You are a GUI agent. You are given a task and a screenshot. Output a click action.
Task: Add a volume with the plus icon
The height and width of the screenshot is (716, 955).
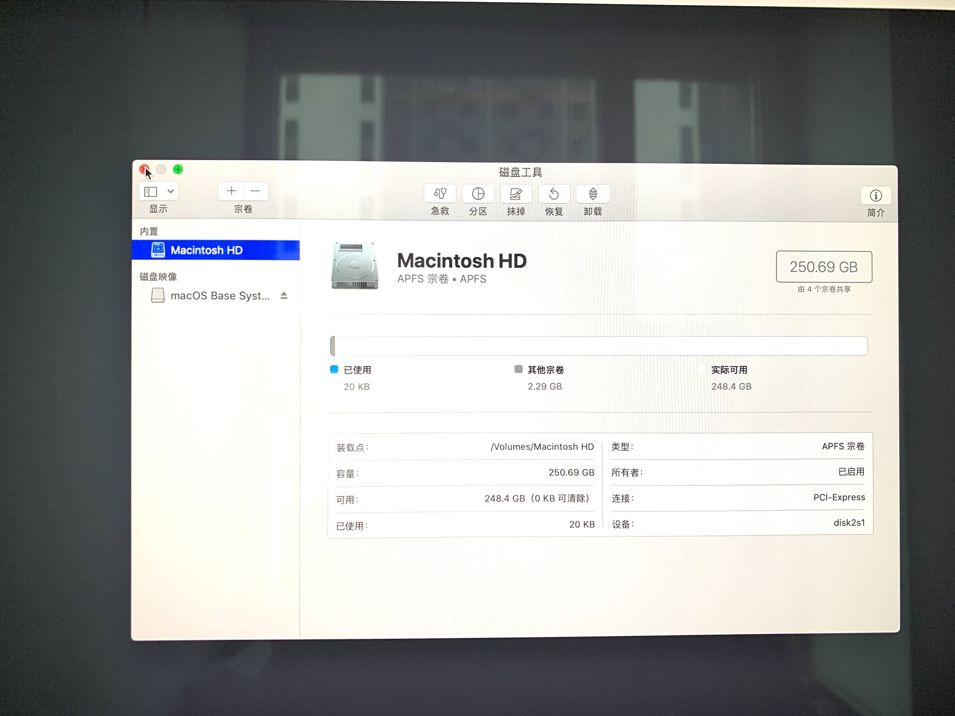(231, 191)
